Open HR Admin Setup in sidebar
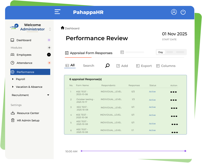This screenshot has height=163, width=202. tap(28, 121)
